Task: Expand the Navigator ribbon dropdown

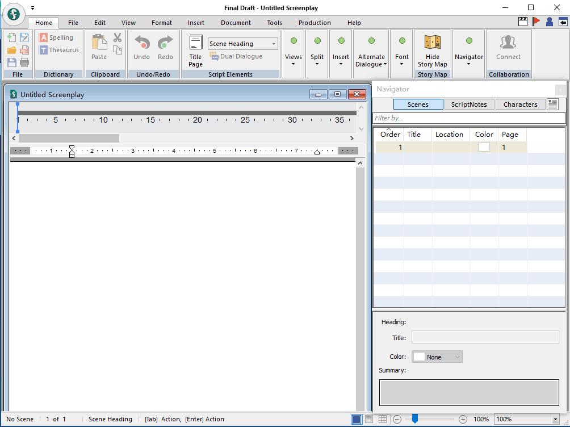Action: click(469, 53)
